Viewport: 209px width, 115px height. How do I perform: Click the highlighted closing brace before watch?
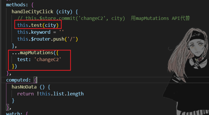[x=7, y=107]
